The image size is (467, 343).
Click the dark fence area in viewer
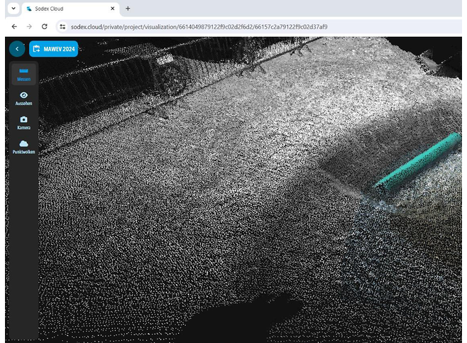(98, 87)
